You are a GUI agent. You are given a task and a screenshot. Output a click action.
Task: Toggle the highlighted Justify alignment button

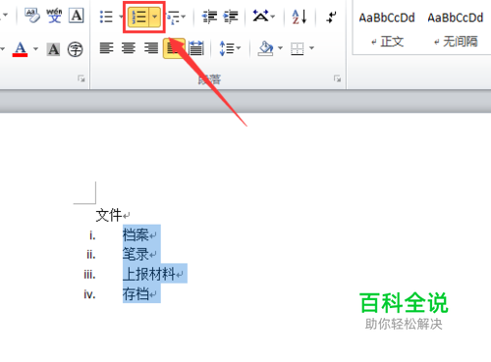tap(174, 48)
